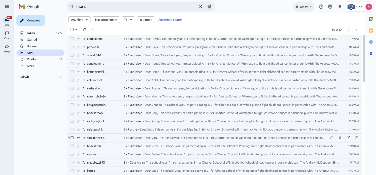Image resolution: width=376 pixels, height=175 pixels.
Task: Select the checkbox for the jramio email
Action: coord(72,171)
